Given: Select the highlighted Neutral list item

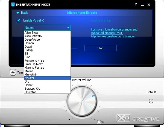Looking at the screenshot, I should (x=47, y=78).
